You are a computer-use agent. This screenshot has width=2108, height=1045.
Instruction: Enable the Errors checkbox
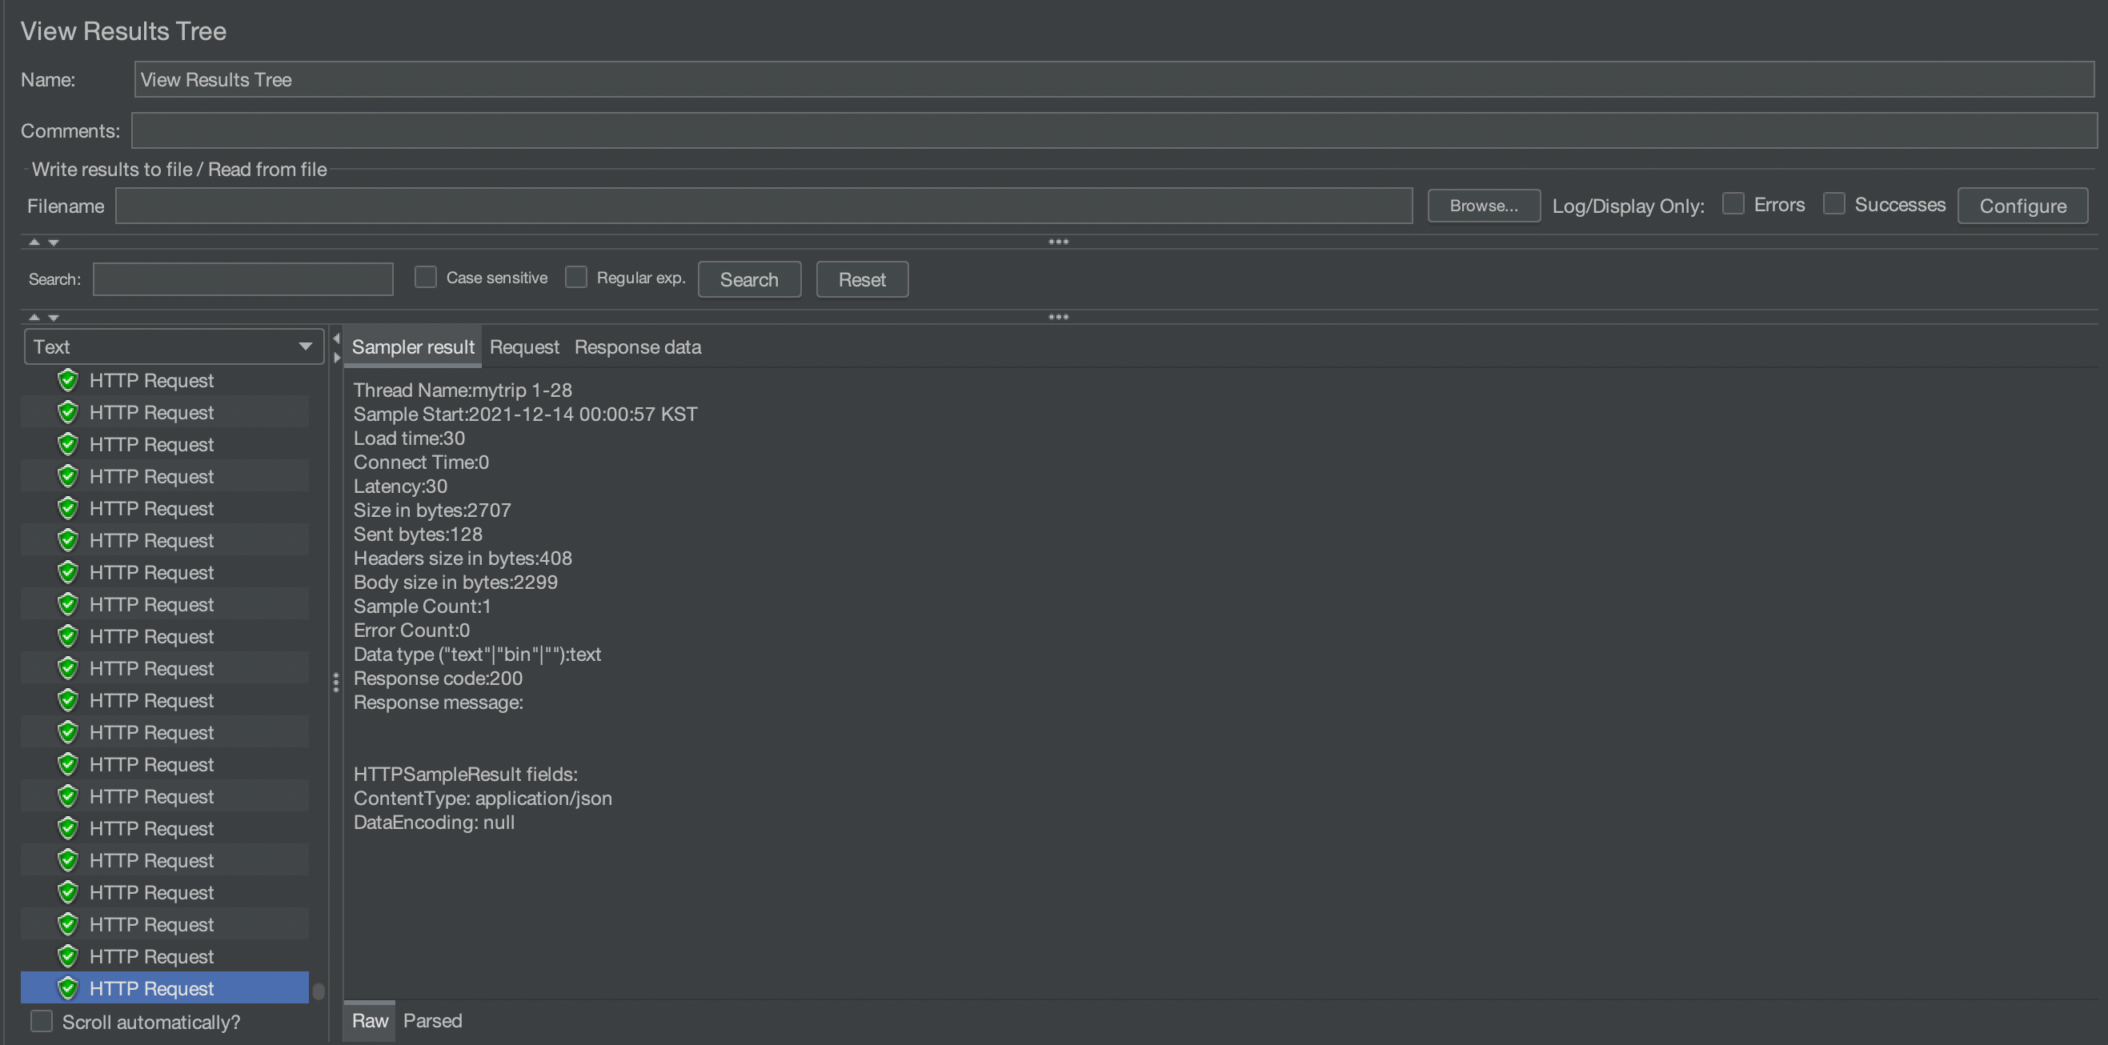coord(1733,204)
